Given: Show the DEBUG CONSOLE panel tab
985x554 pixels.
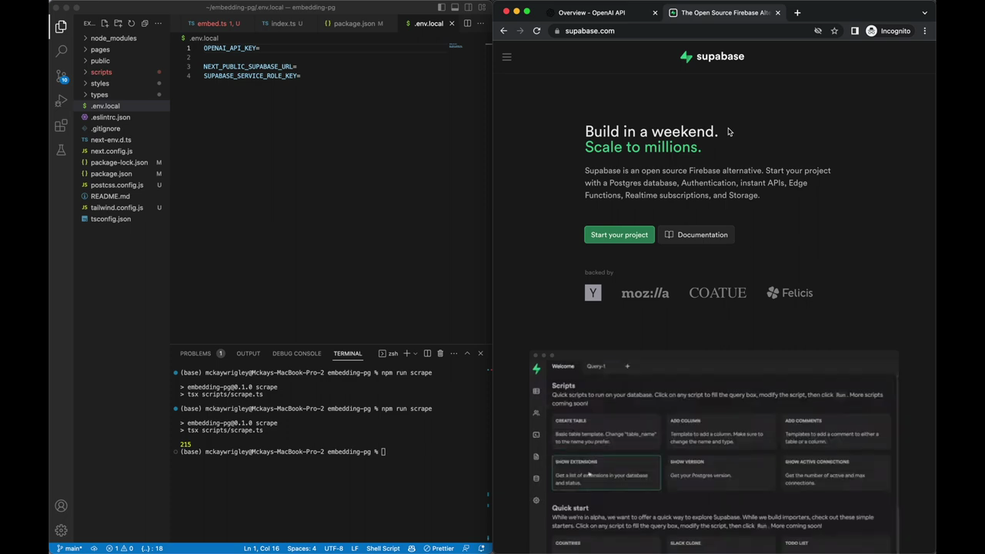Looking at the screenshot, I should tap(296, 353).
